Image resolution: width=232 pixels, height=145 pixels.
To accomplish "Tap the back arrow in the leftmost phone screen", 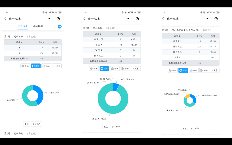I will coord(5,19).
